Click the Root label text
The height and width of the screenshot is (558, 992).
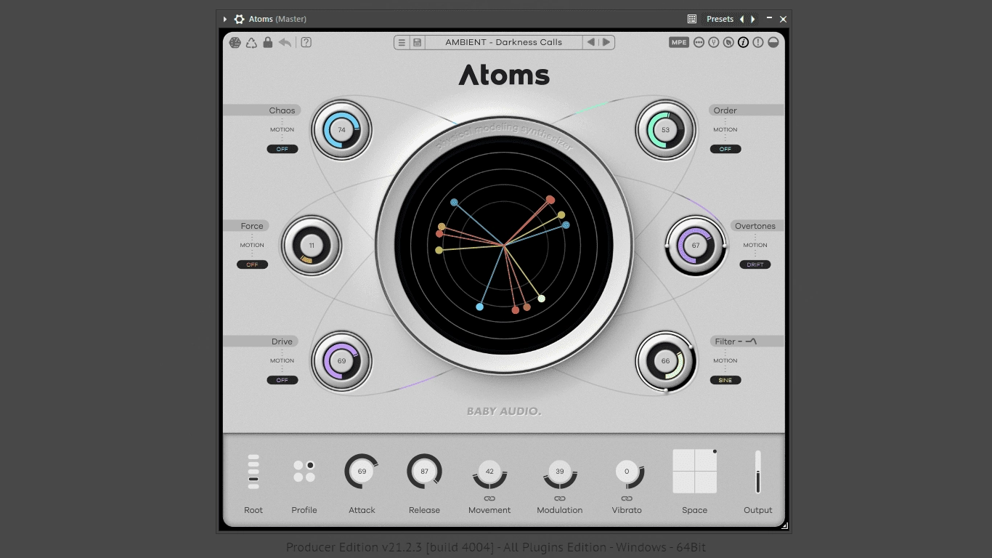pos(253,510)
